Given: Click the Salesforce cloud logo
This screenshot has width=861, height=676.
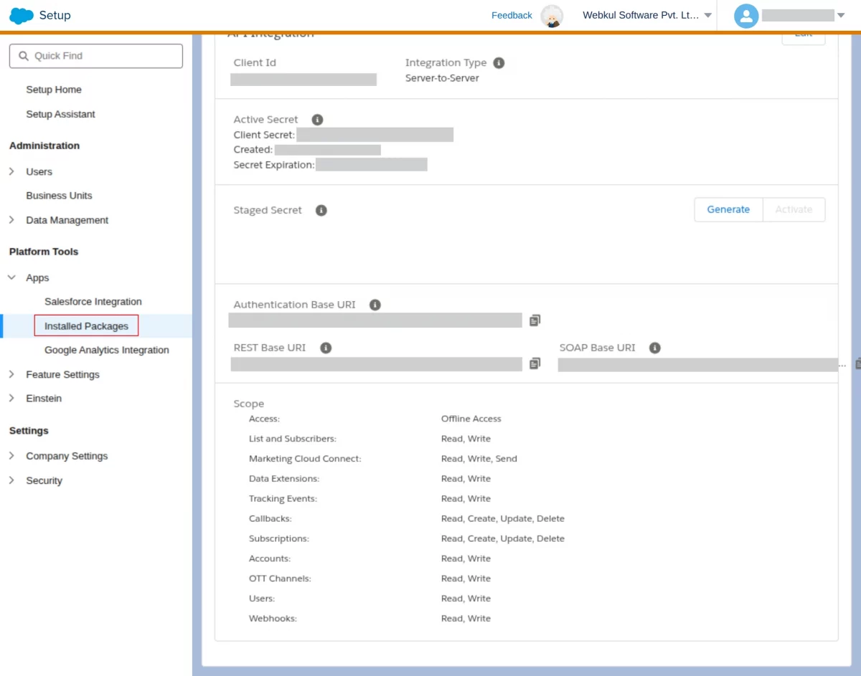Looking at the screenshot, I should pos(22,15).
